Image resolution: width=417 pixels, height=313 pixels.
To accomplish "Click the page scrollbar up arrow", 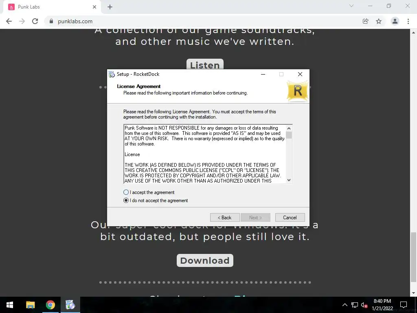I will coord(413,33).
